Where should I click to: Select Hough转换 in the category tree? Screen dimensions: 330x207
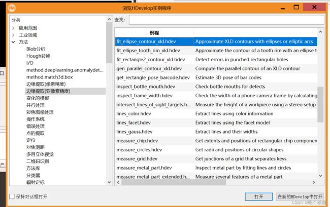point(38,56)
